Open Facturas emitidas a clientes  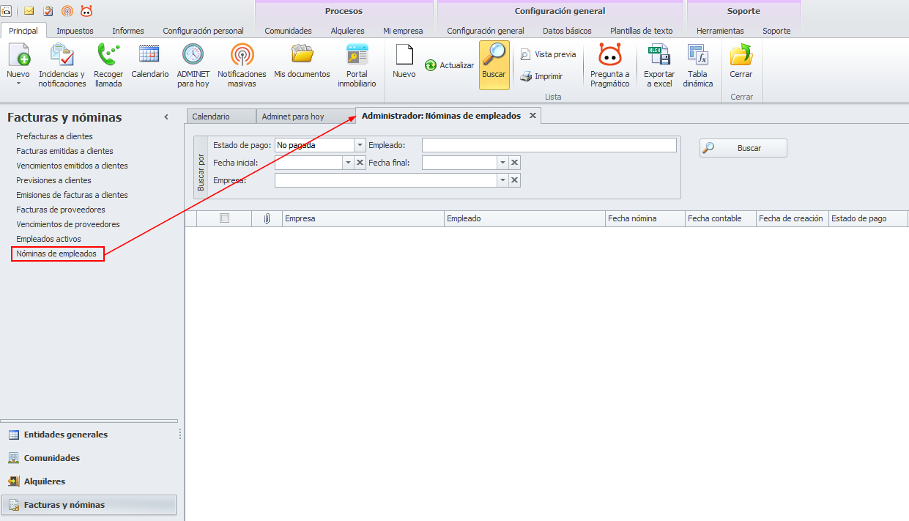click(x=64, y=151)
